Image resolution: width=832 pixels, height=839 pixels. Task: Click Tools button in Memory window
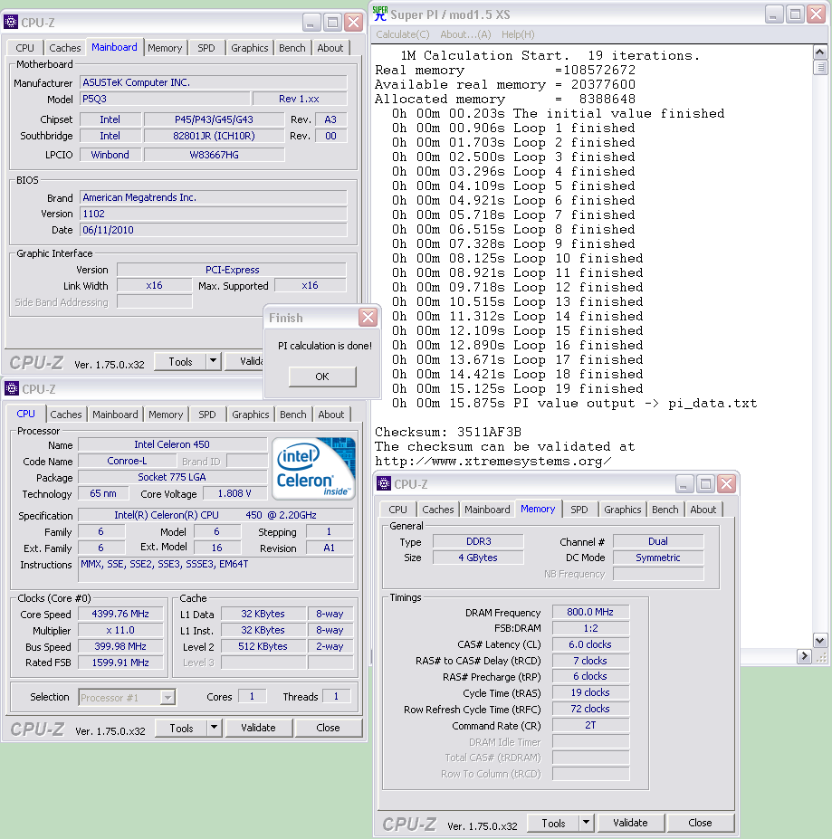[553, 824]
